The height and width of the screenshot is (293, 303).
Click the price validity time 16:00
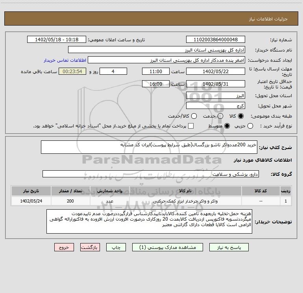(156, 84)
